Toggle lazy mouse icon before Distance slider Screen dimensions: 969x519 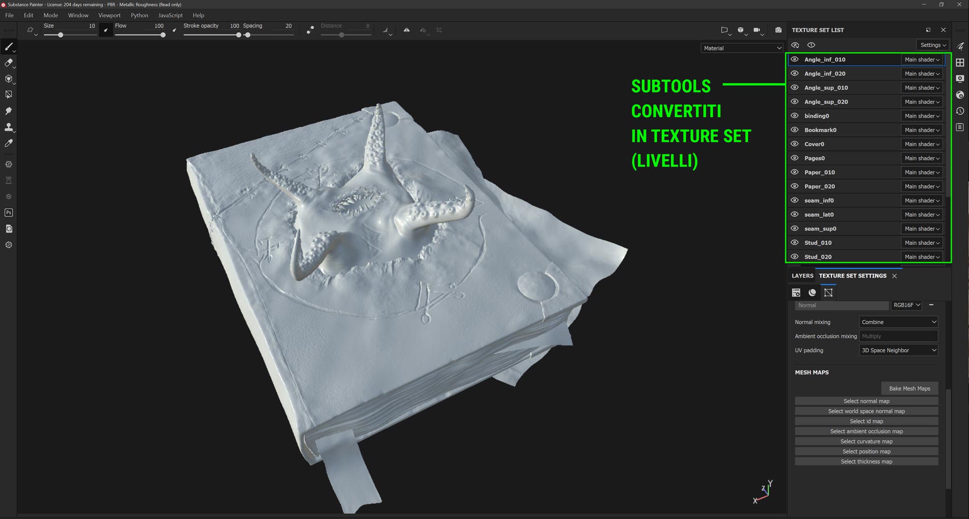pyautogui.click(x=310, y=30)
